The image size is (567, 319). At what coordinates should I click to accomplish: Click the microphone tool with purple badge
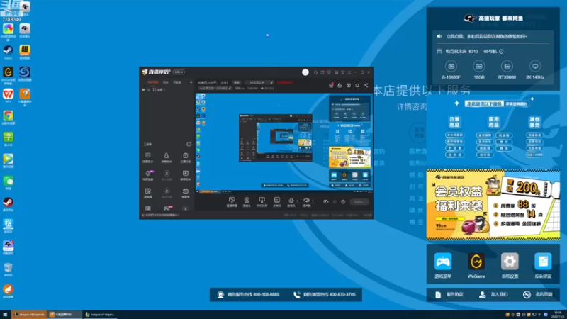coord(148,173)
